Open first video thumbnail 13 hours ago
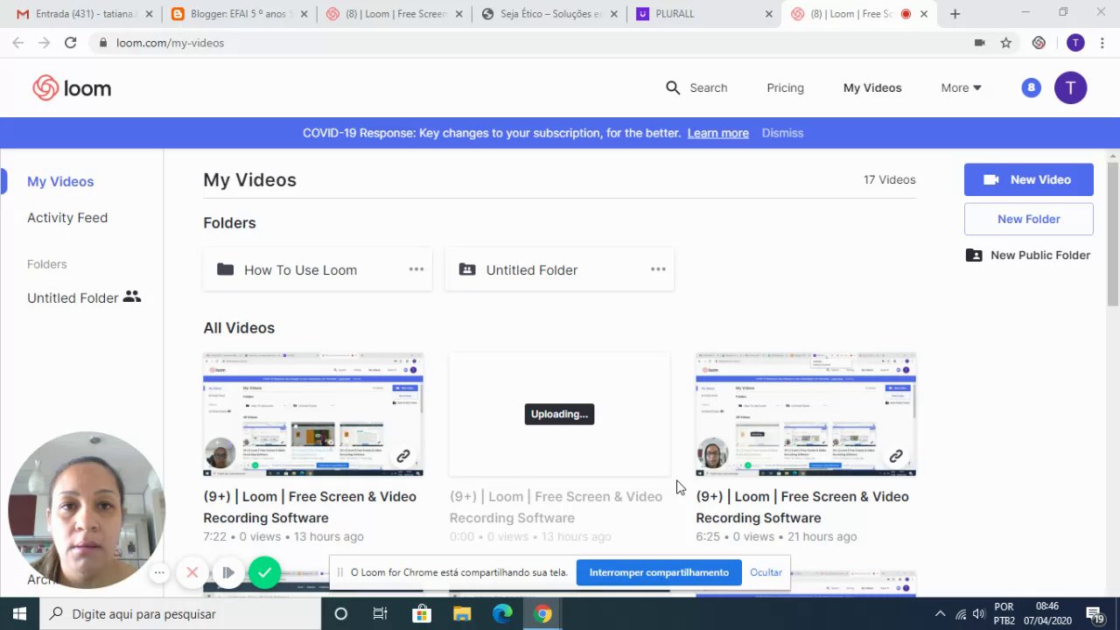1120x630 pixels. (x=313, y=415)
